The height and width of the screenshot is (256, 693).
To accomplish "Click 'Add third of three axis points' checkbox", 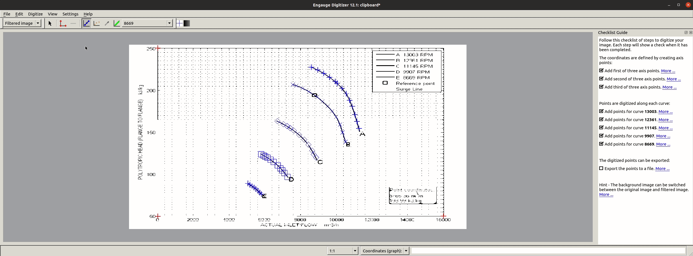I will 601,87.
